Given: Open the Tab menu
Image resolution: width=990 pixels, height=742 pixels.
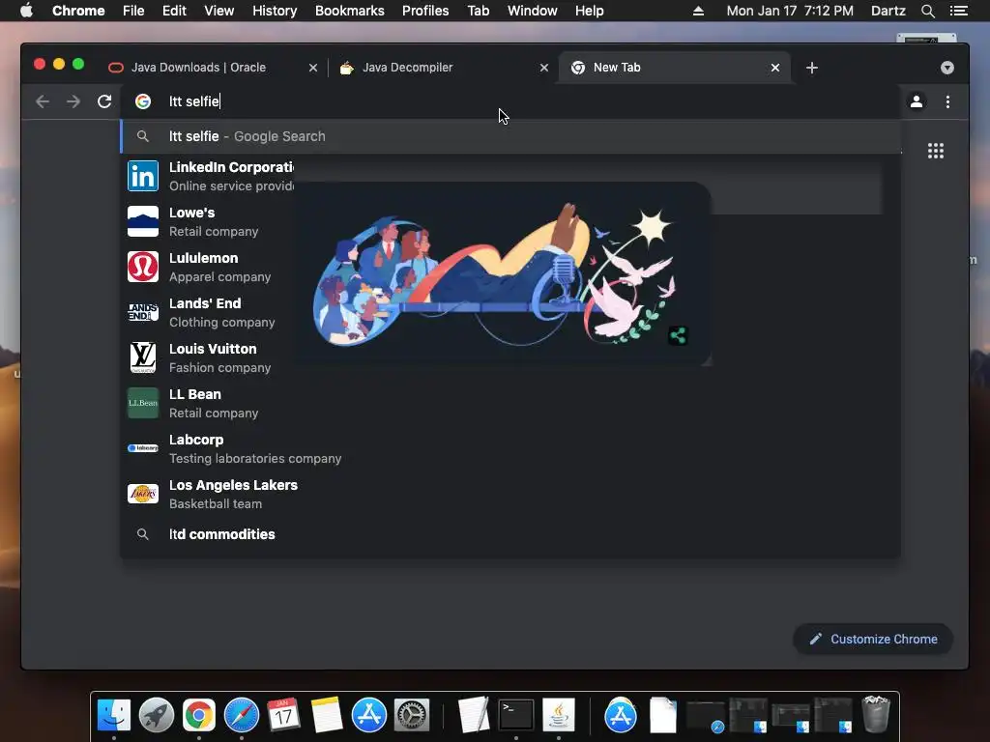Looking at the screenshot, I should point(478,11).
